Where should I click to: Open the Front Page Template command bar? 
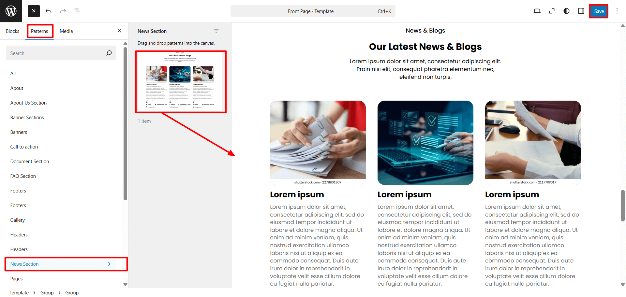pyautogui.click(x=313, y=11)
